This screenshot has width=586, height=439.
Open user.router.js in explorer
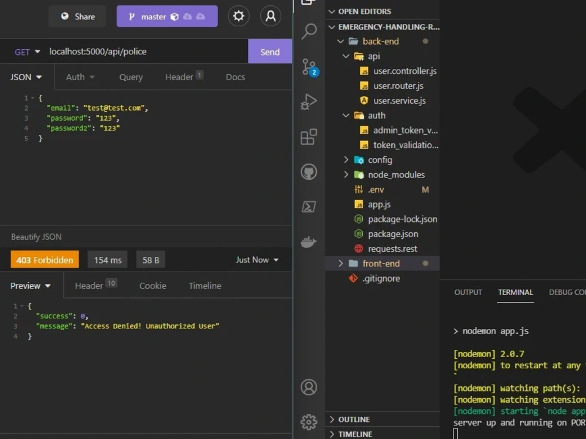click(398, 86)
